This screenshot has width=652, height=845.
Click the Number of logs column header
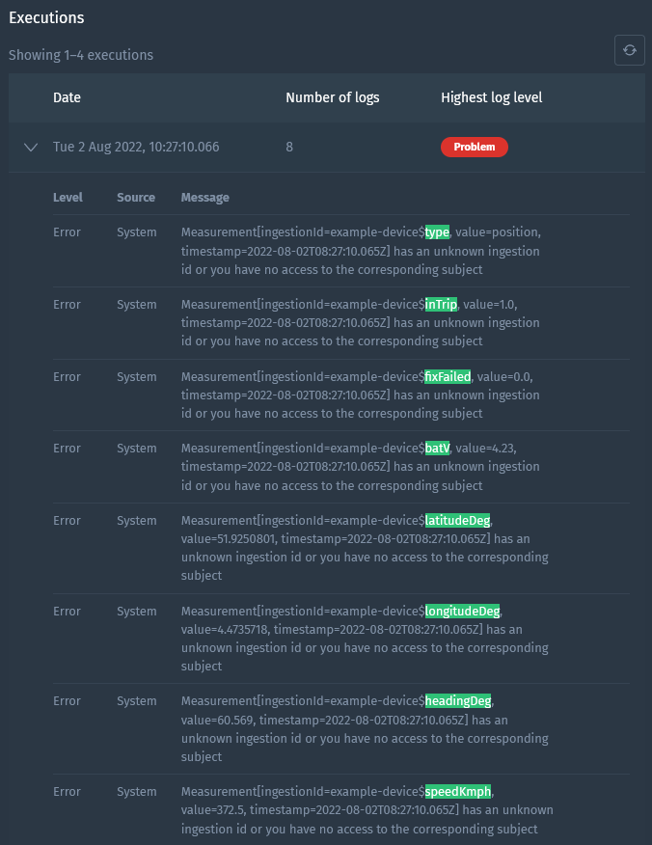(333, 97)
